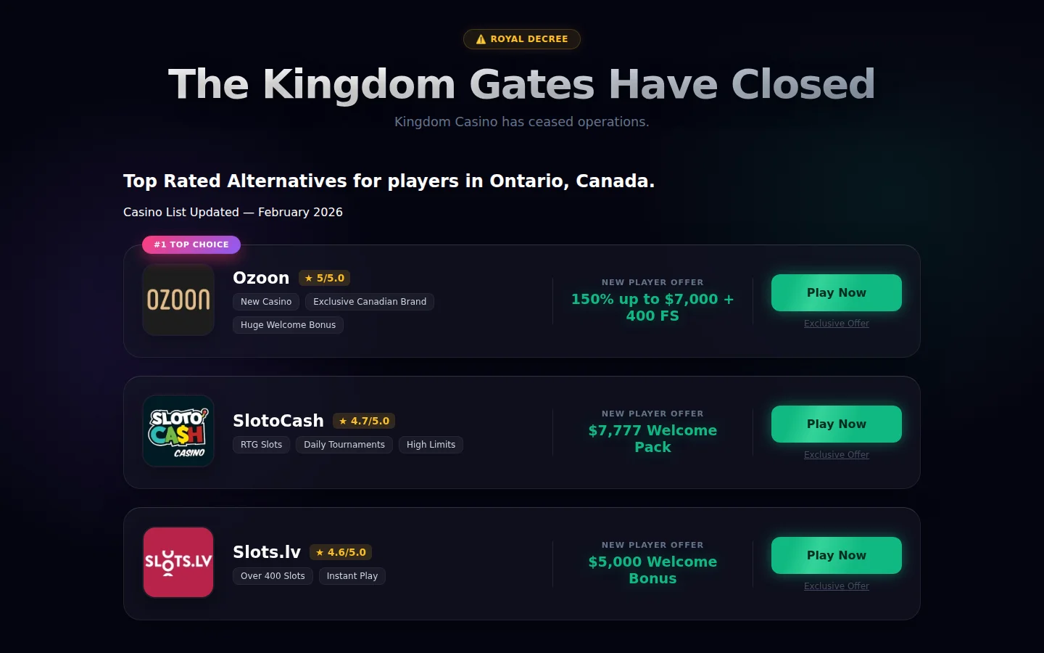
Task: Click the Over 400 Slots tag
Action: (273, 575)
